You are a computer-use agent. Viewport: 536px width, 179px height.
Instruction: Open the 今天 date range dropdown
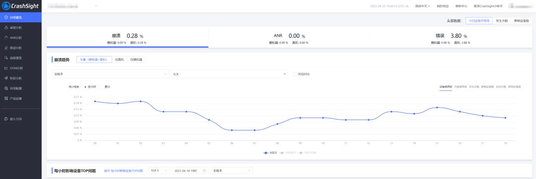click(229, 74)
